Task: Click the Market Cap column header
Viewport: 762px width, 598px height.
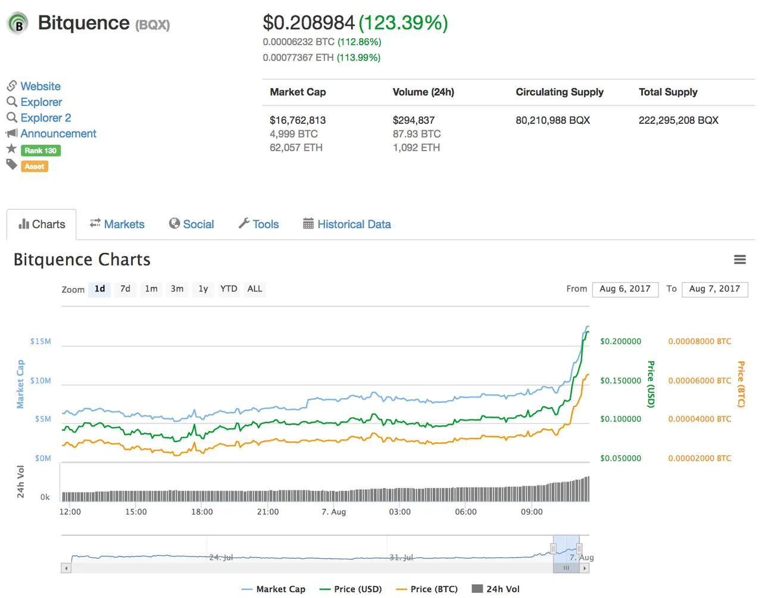Action: pos(298,92)
